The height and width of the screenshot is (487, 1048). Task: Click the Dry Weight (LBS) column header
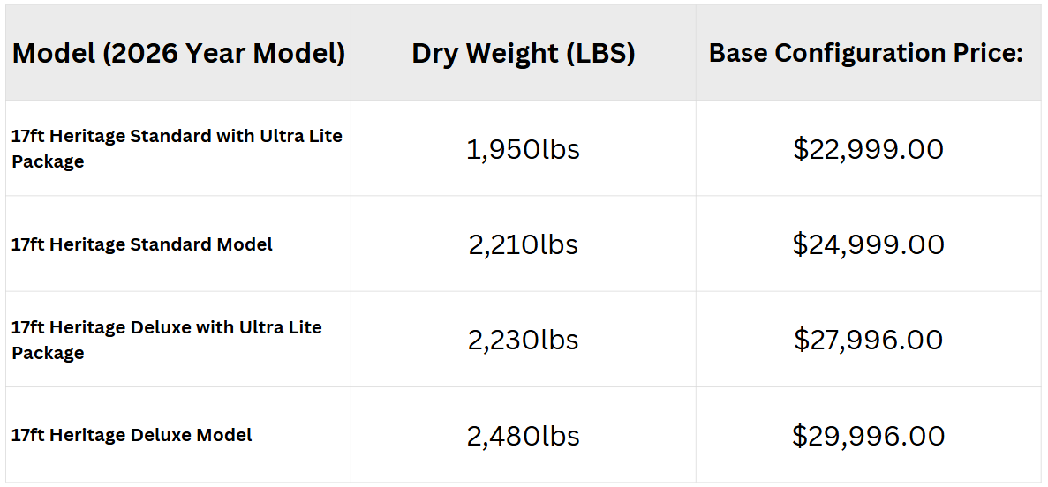coord(524,54)
